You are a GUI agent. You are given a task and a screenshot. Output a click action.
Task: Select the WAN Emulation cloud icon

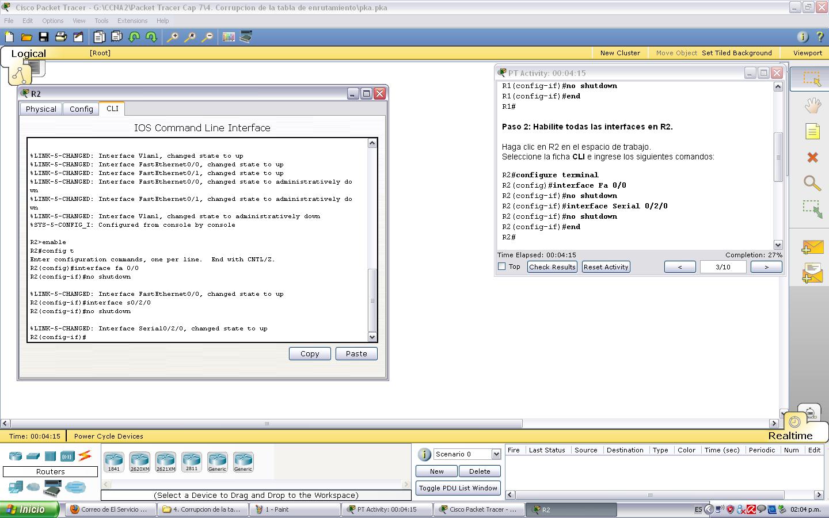pos(33,487)
